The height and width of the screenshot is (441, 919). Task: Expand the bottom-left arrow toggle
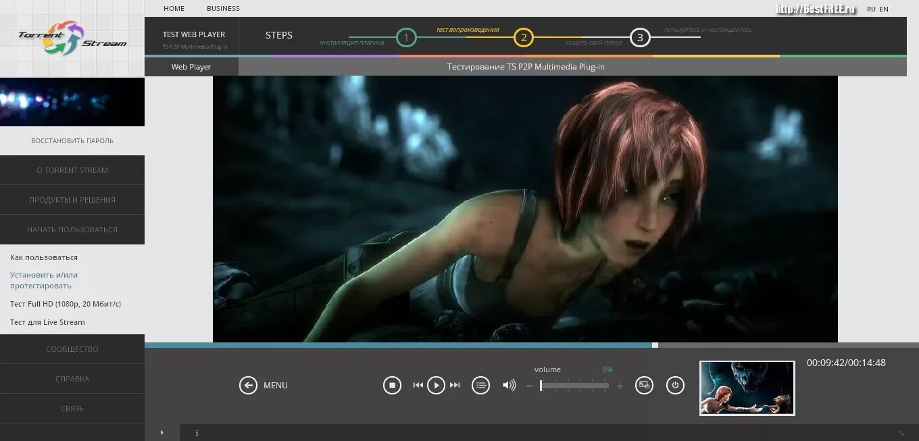click(162, 433)
